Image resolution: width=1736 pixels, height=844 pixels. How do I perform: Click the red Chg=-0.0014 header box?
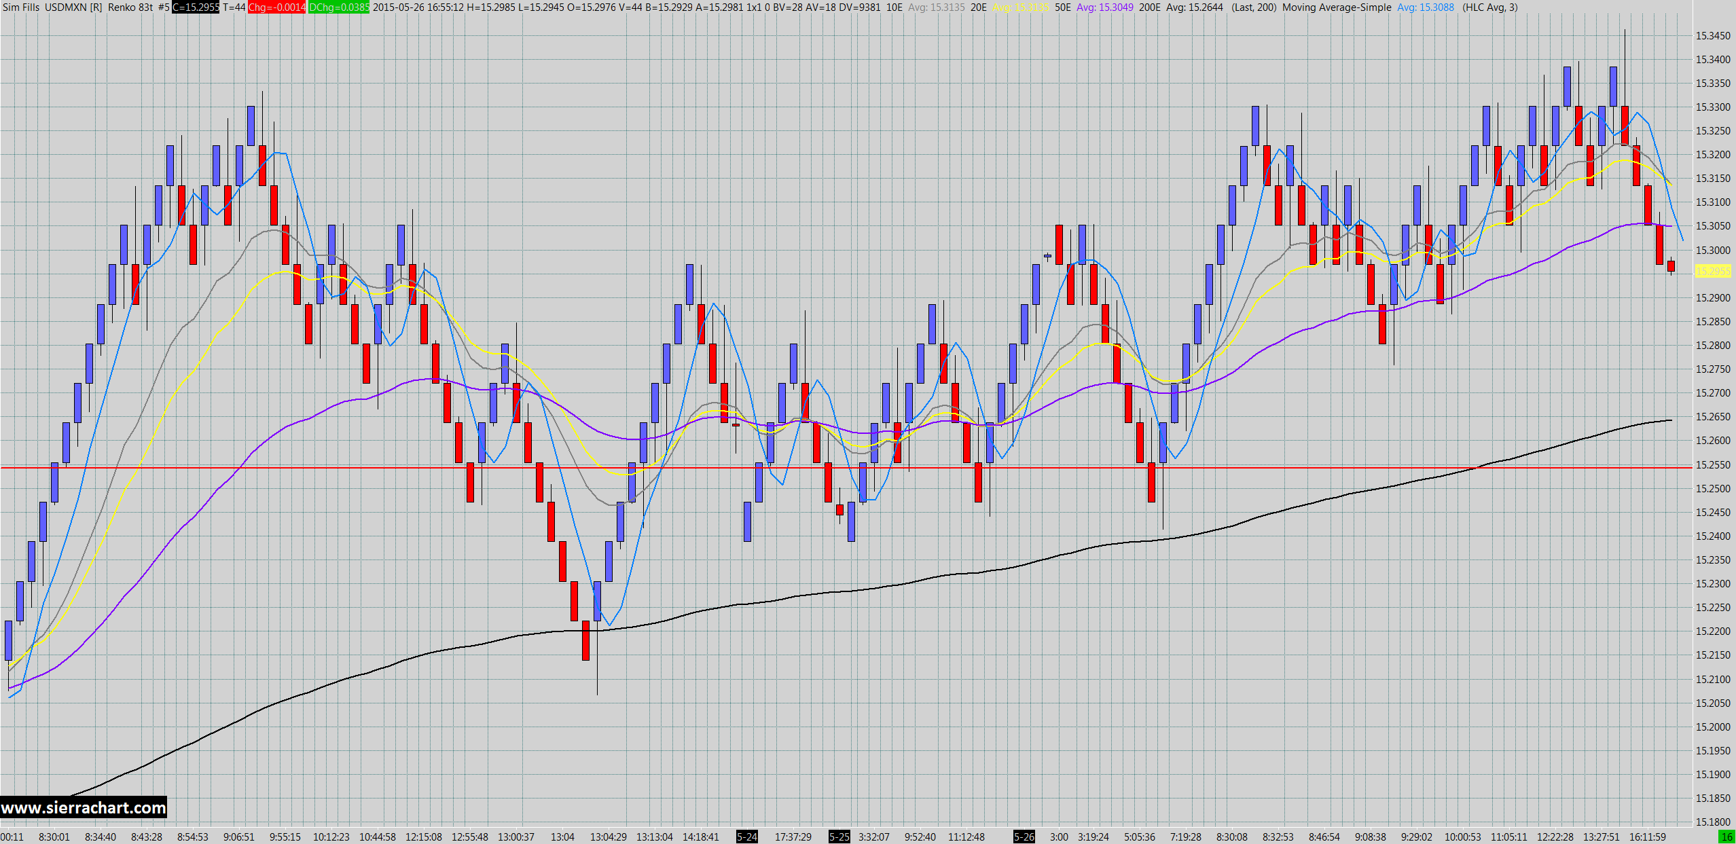pyautogui.click(x=276, y=7)
